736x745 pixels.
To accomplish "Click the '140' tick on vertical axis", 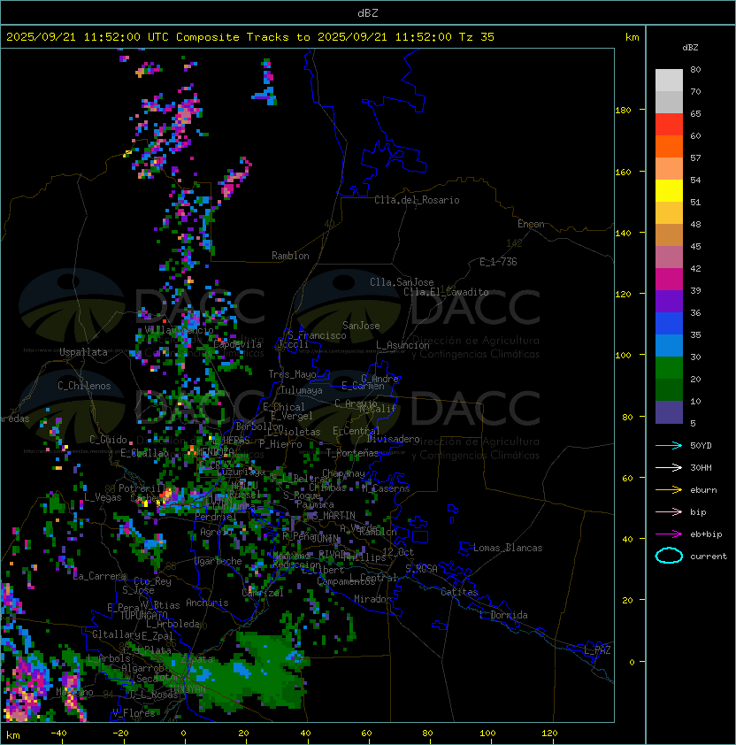I will pos(623,233).
